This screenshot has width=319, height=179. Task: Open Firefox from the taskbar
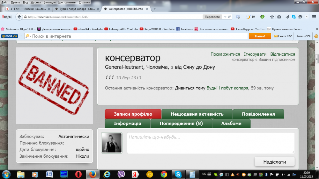(93, 174)
